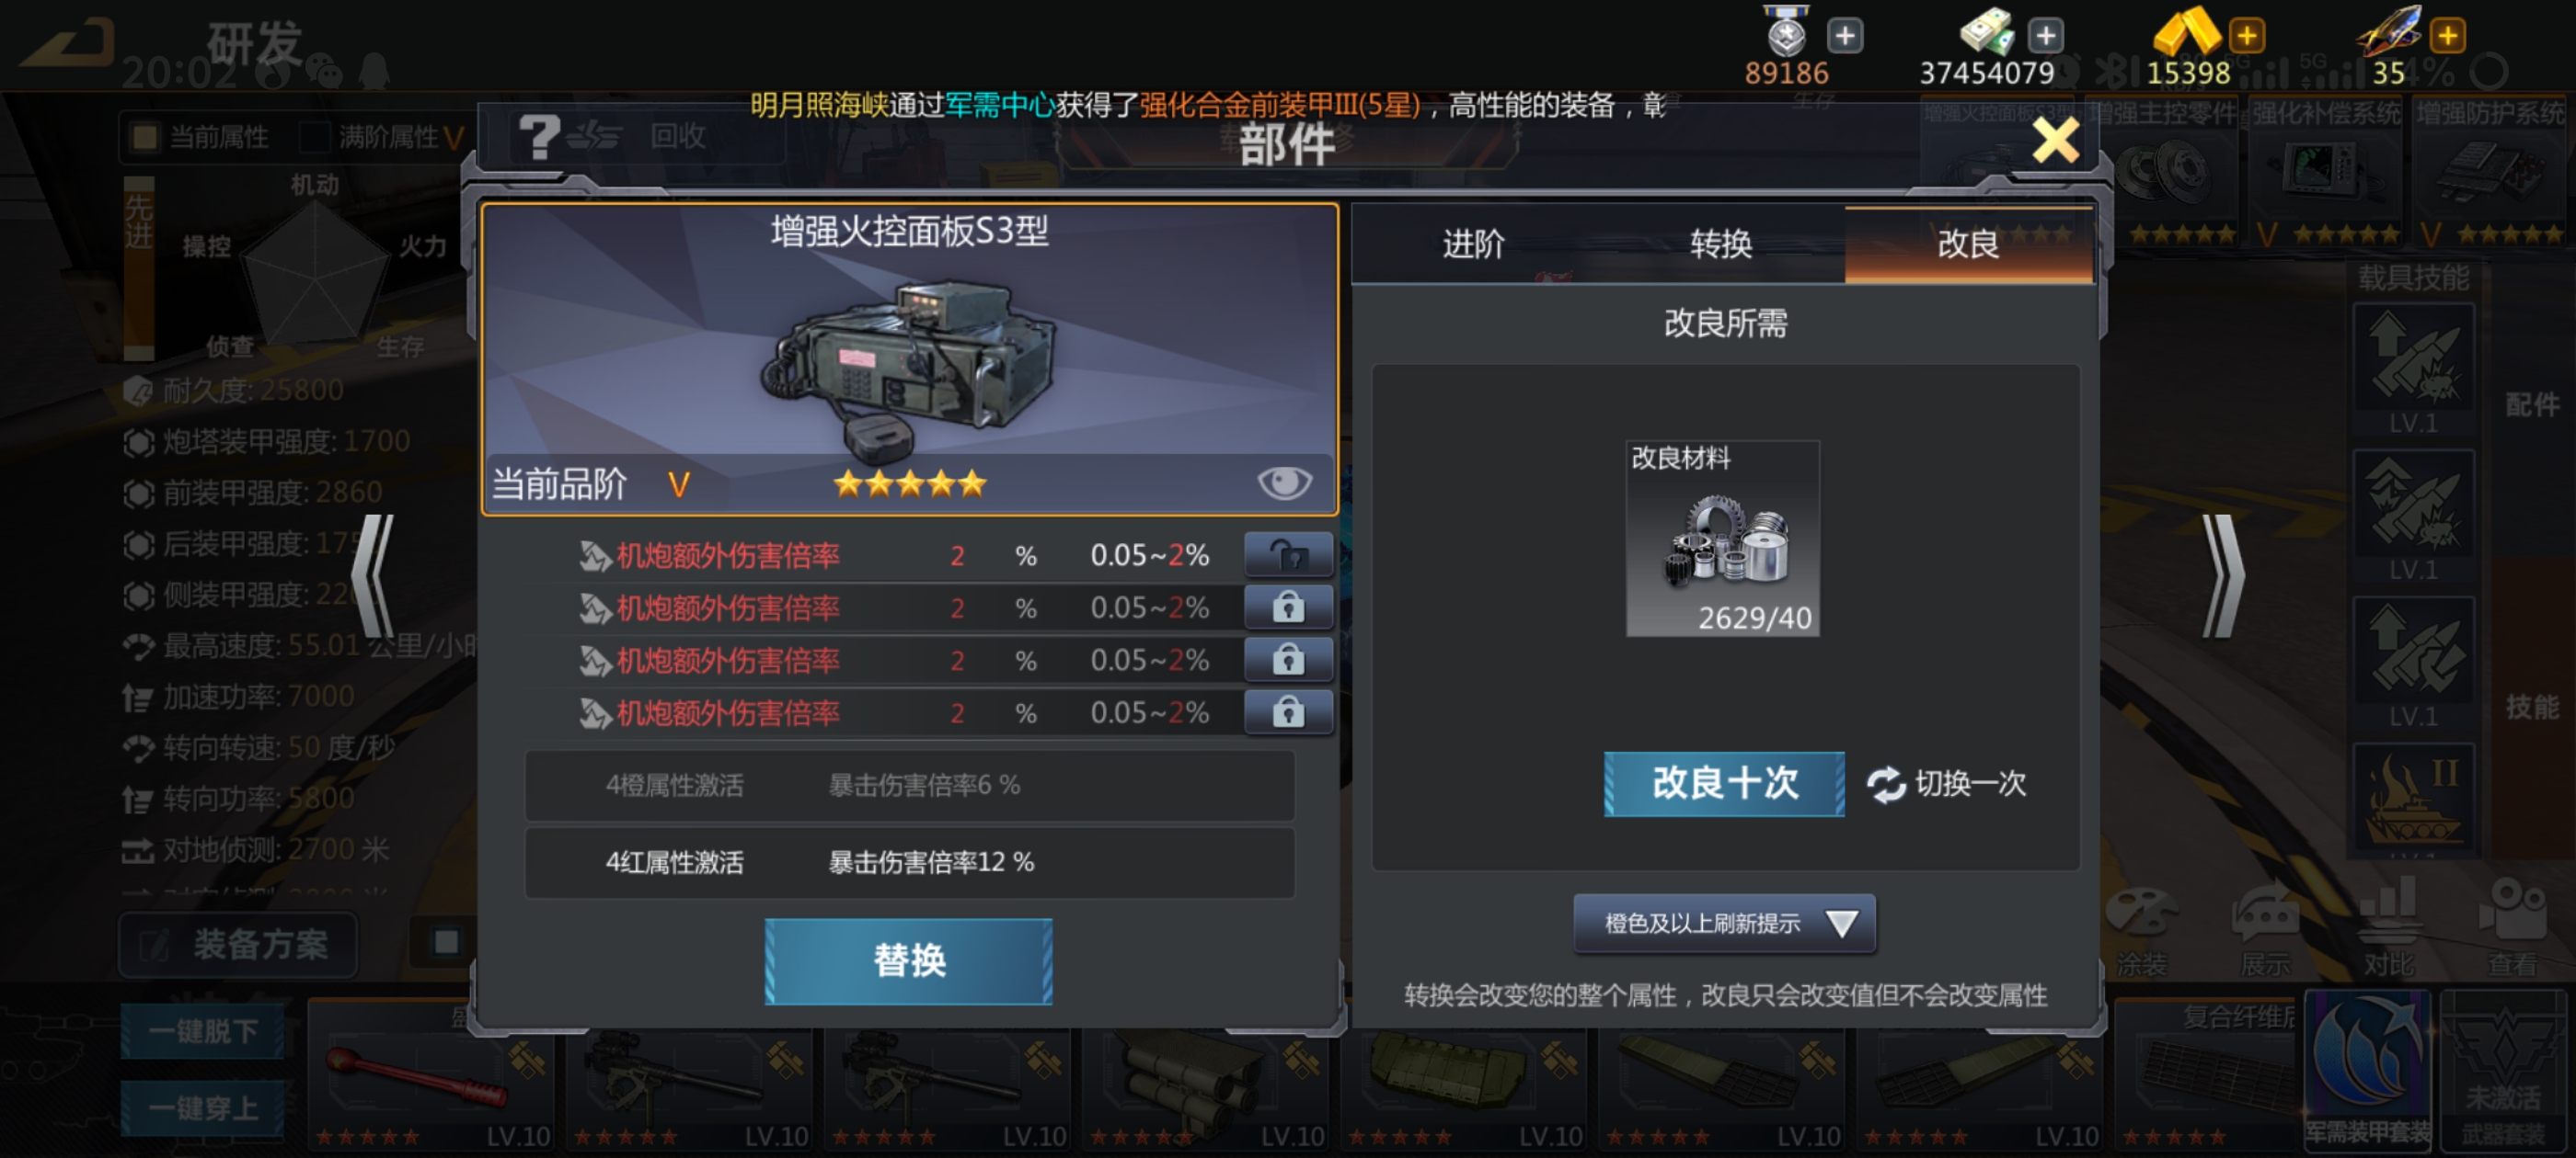Toggle the second attribute lock
The height and width of the screenshot is (1158, 2576).
1288,607
